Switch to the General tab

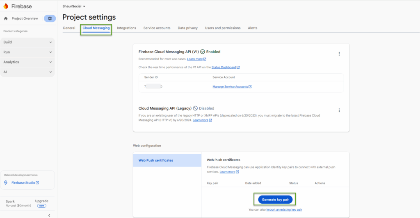pos(69,28)
